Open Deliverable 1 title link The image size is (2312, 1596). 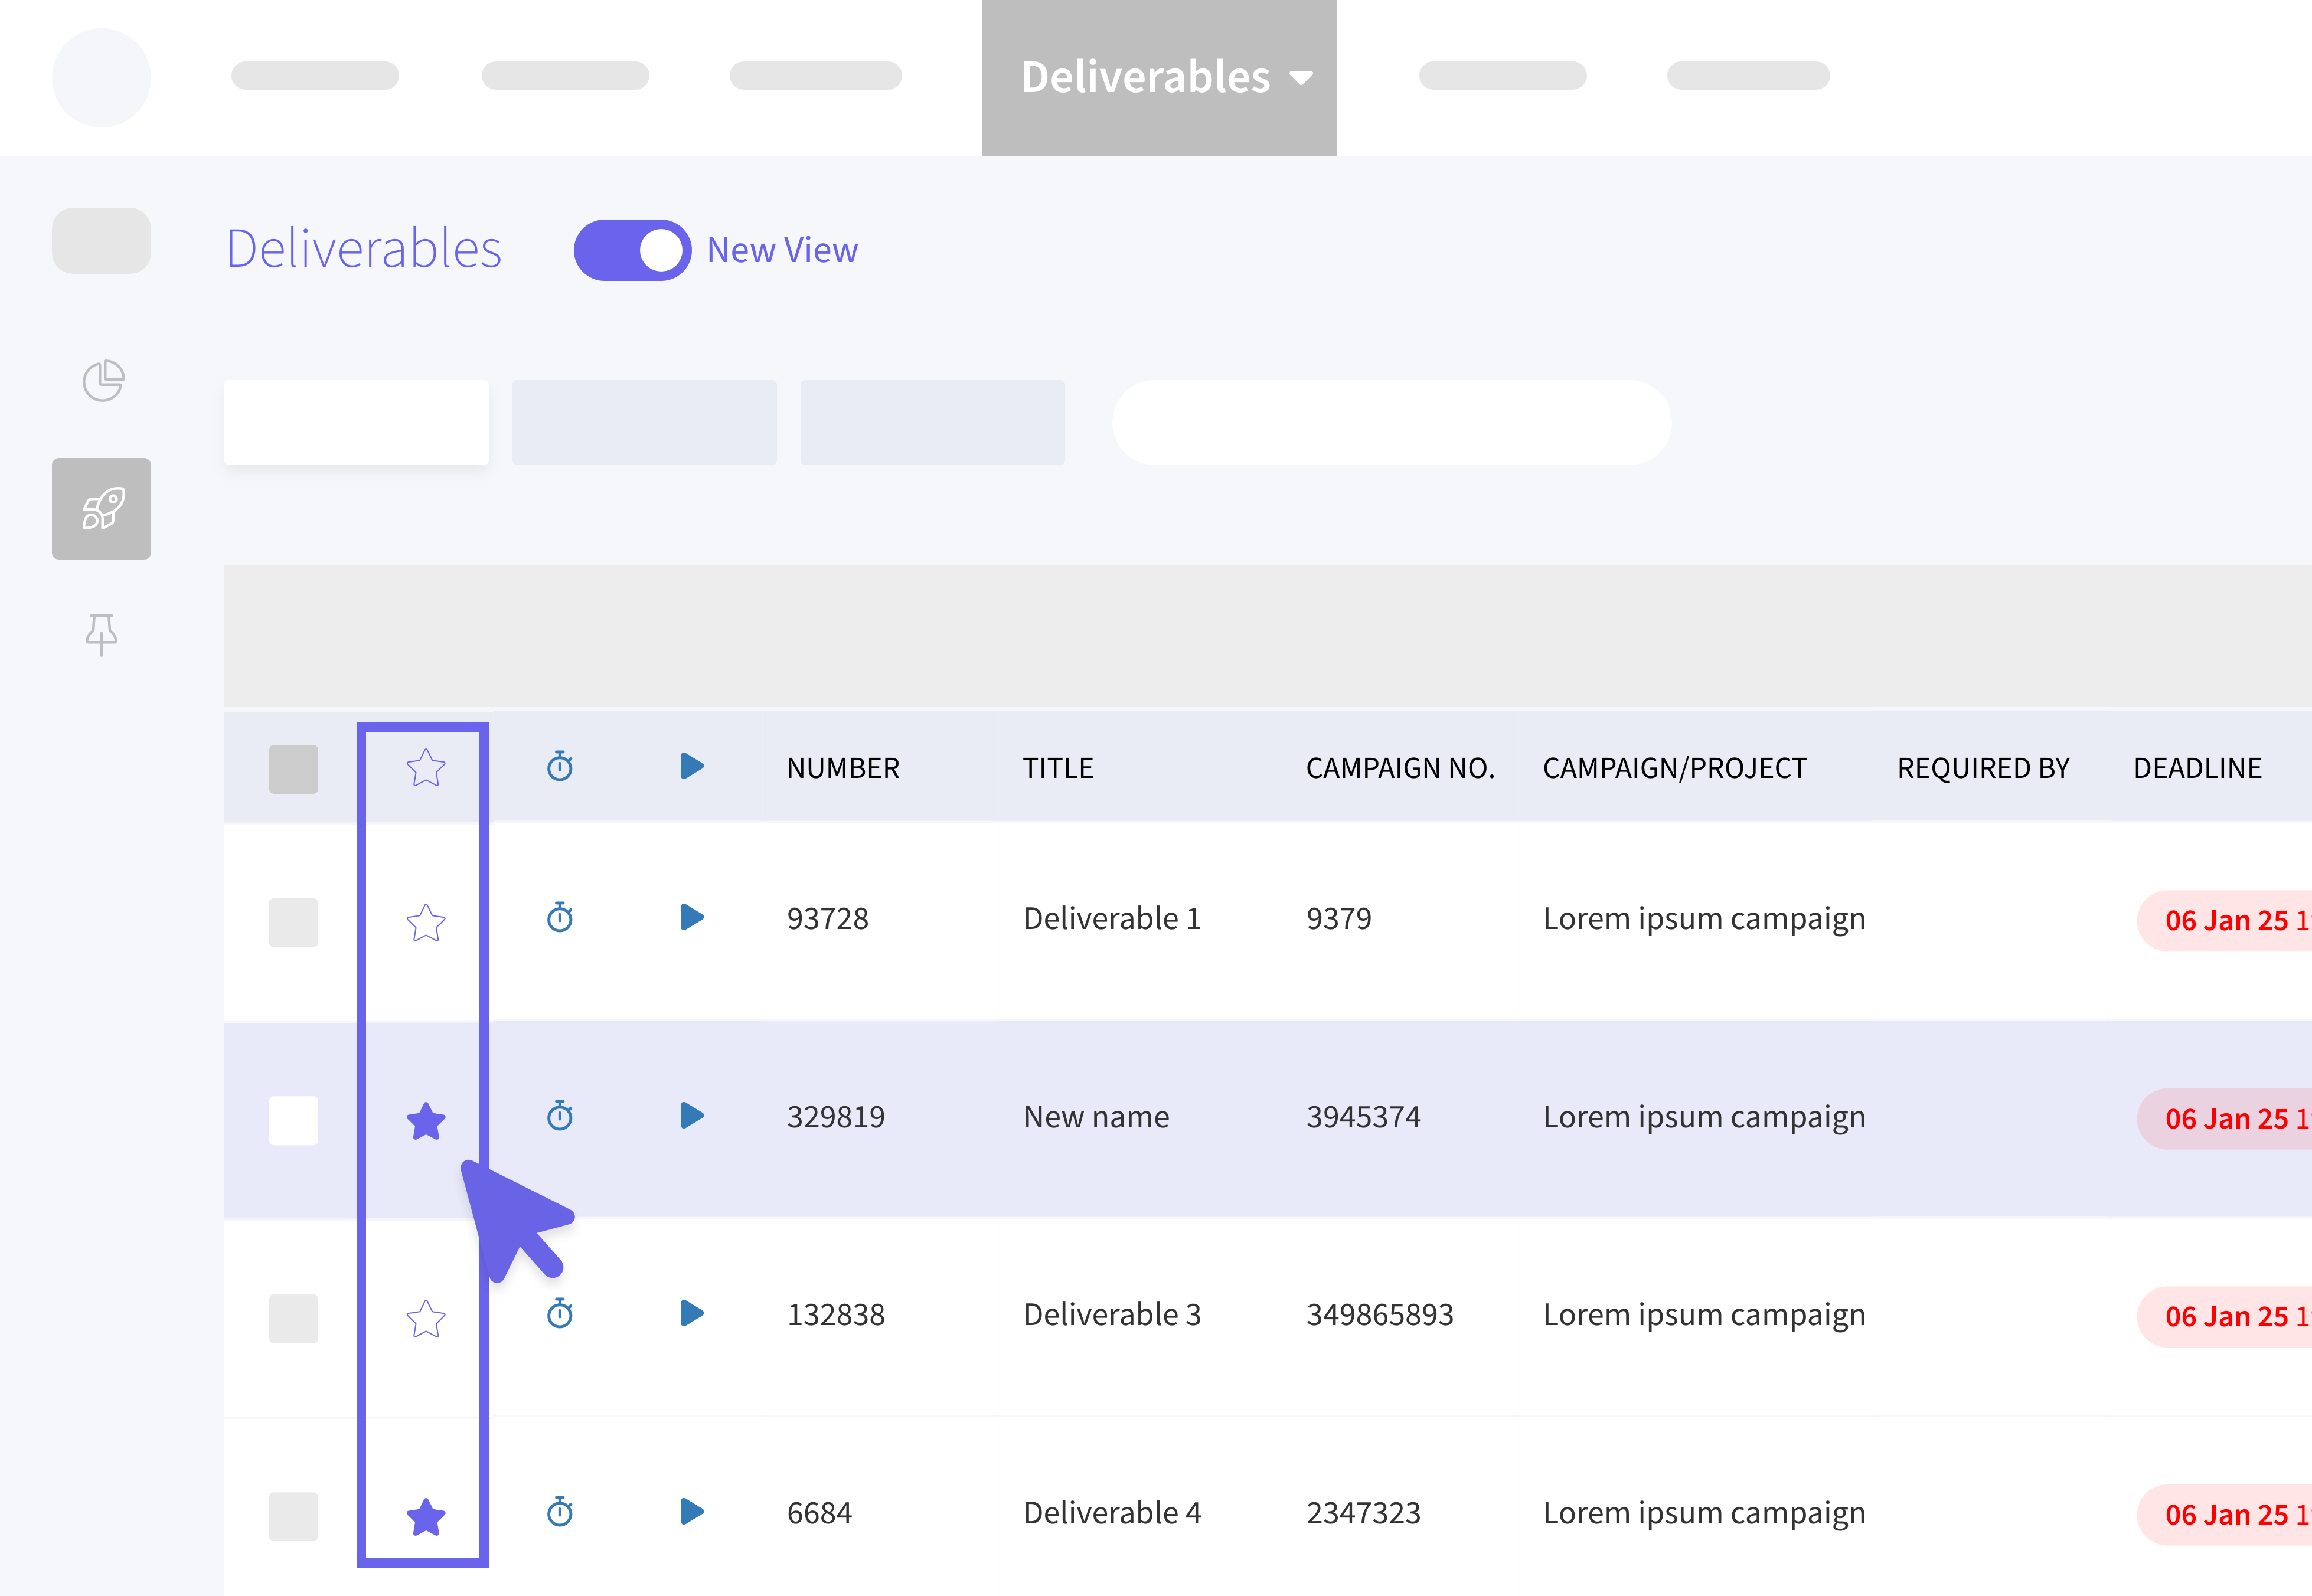point(1112,918)
